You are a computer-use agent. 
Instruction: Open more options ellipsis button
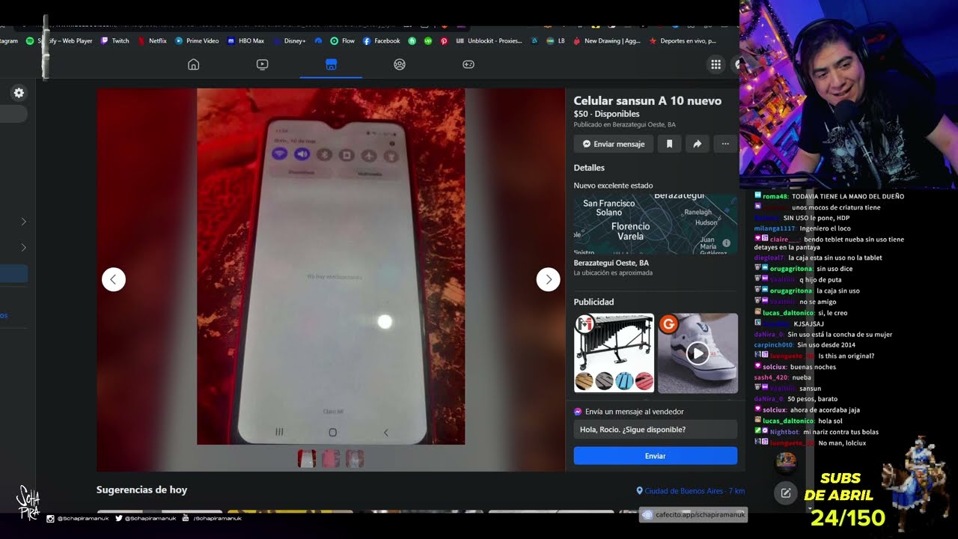coord(725,144)
